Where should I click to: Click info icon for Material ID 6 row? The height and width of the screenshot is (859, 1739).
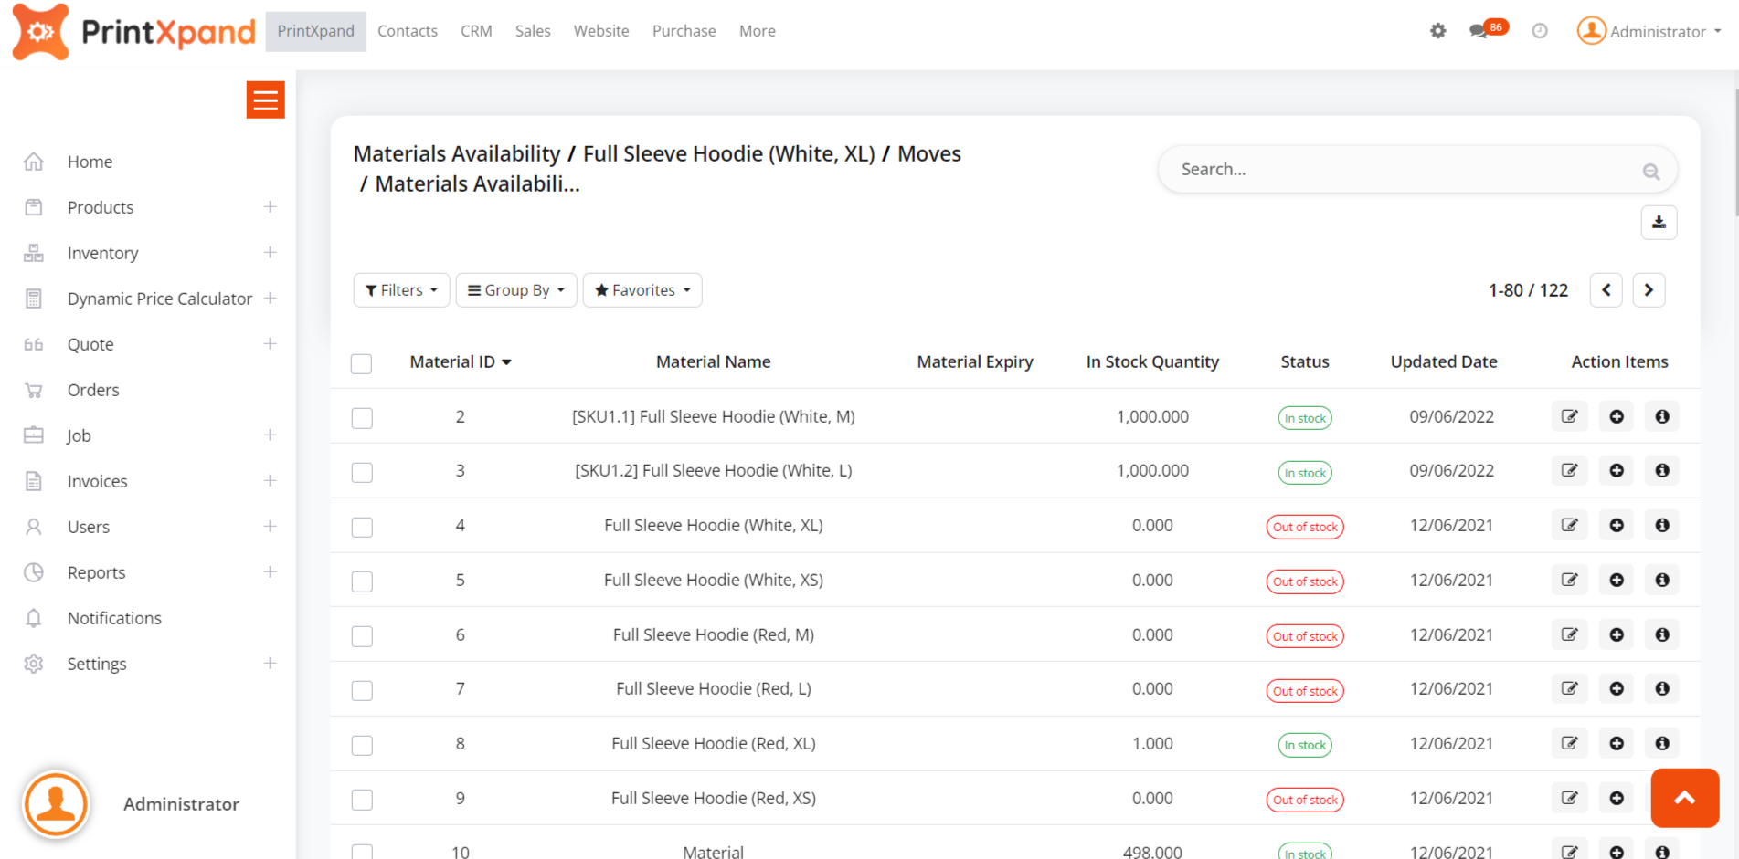(x=1661, y=634)
